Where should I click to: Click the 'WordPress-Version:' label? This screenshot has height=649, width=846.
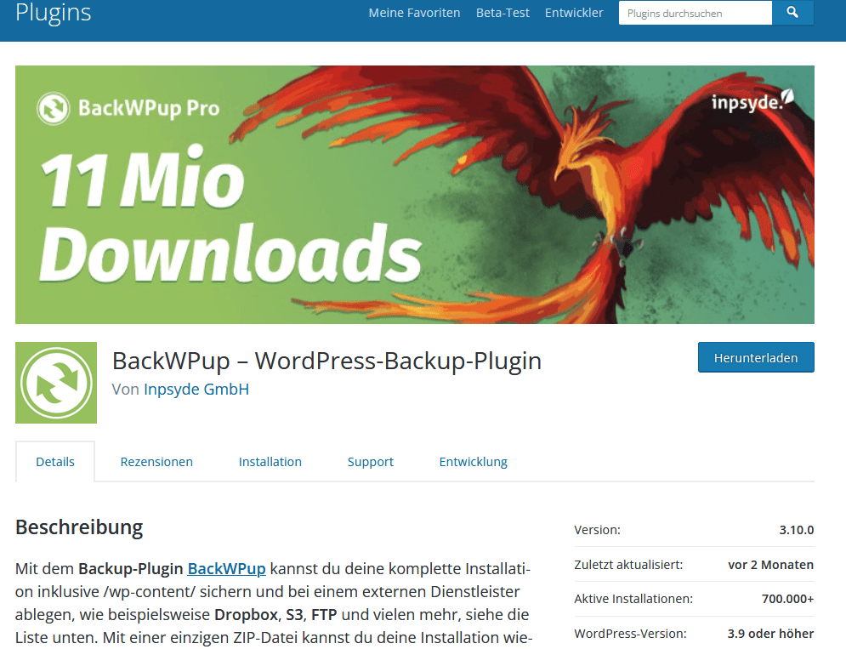pyautogui.click(x=631, y=634)
